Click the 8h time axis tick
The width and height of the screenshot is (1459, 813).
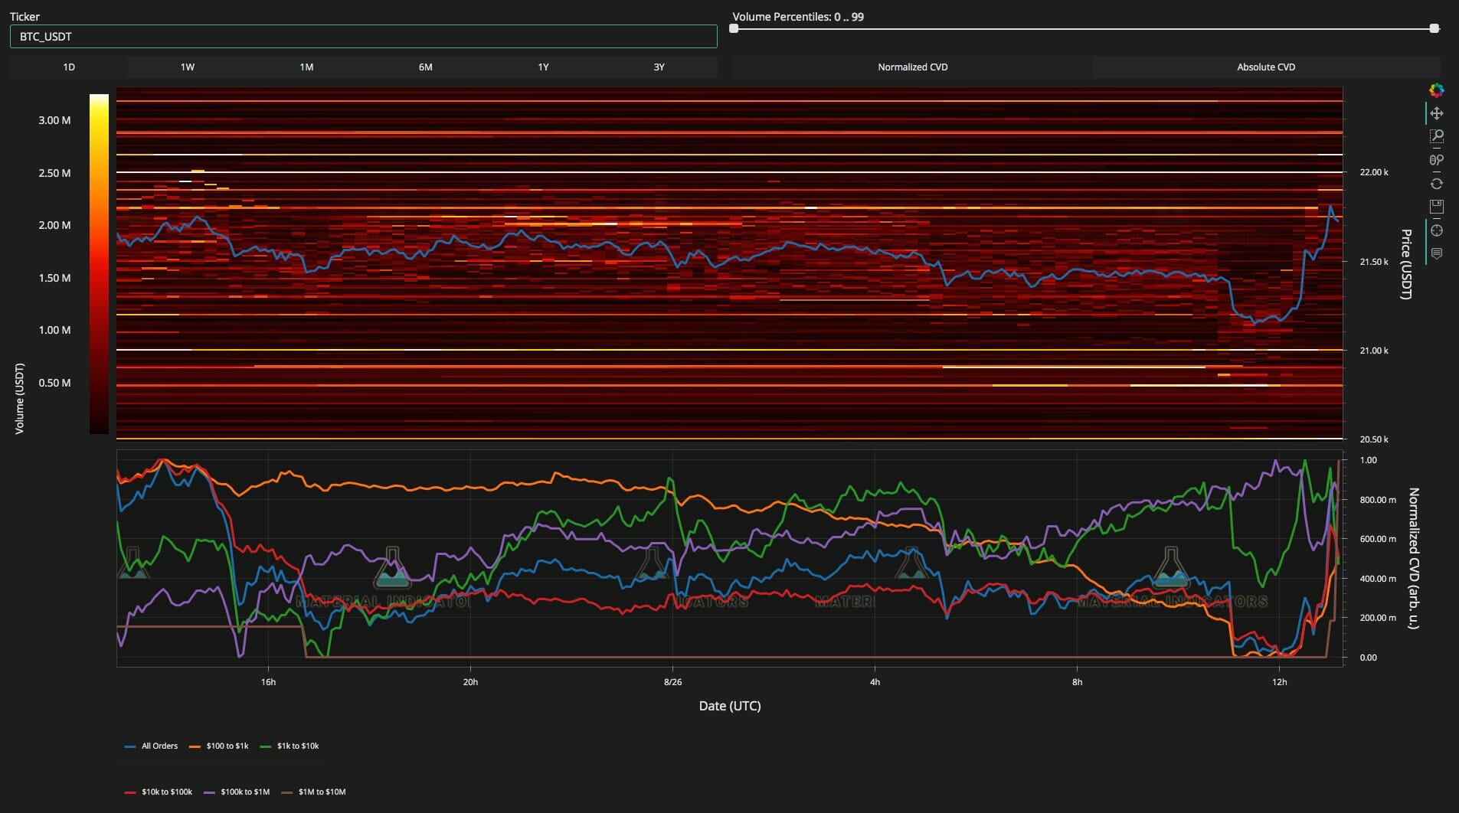pyautogui.click(x=1077, y=682)
